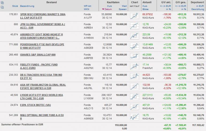Click total gain +7.169,41 in sum row
This screenshot has height=131, width=206.
pos(181,125)
